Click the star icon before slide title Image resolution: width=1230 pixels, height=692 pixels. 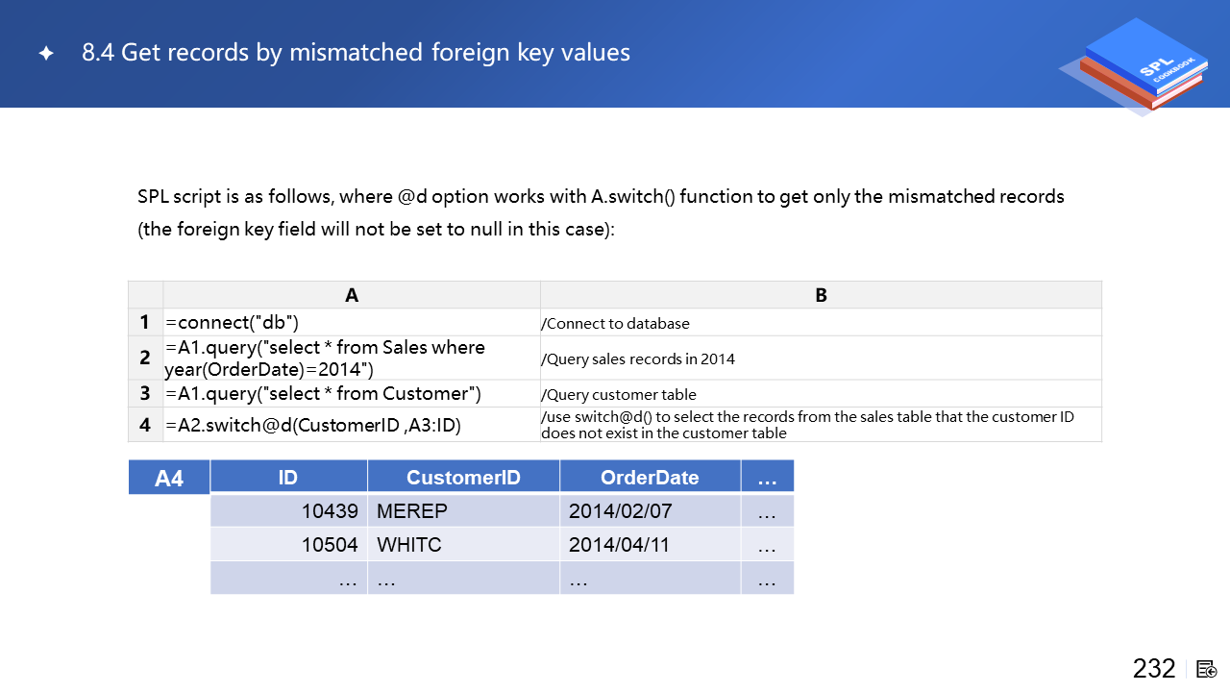[x=46, y=54]
